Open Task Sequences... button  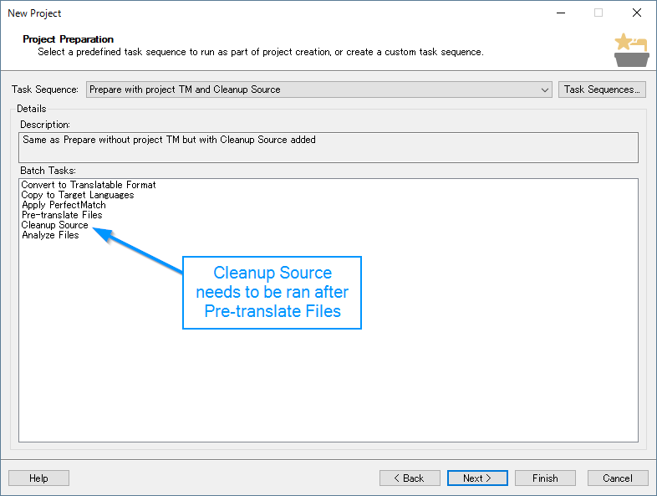click(x=602, y=89)
